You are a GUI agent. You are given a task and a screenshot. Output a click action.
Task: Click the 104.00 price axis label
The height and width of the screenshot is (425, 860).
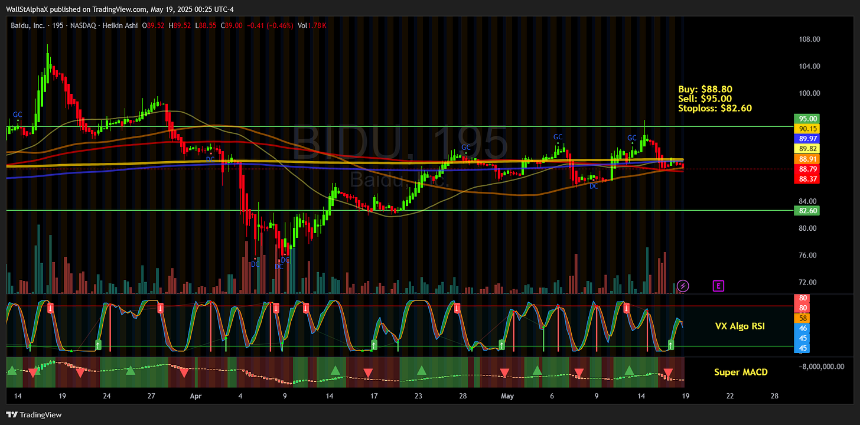[809, 66]
